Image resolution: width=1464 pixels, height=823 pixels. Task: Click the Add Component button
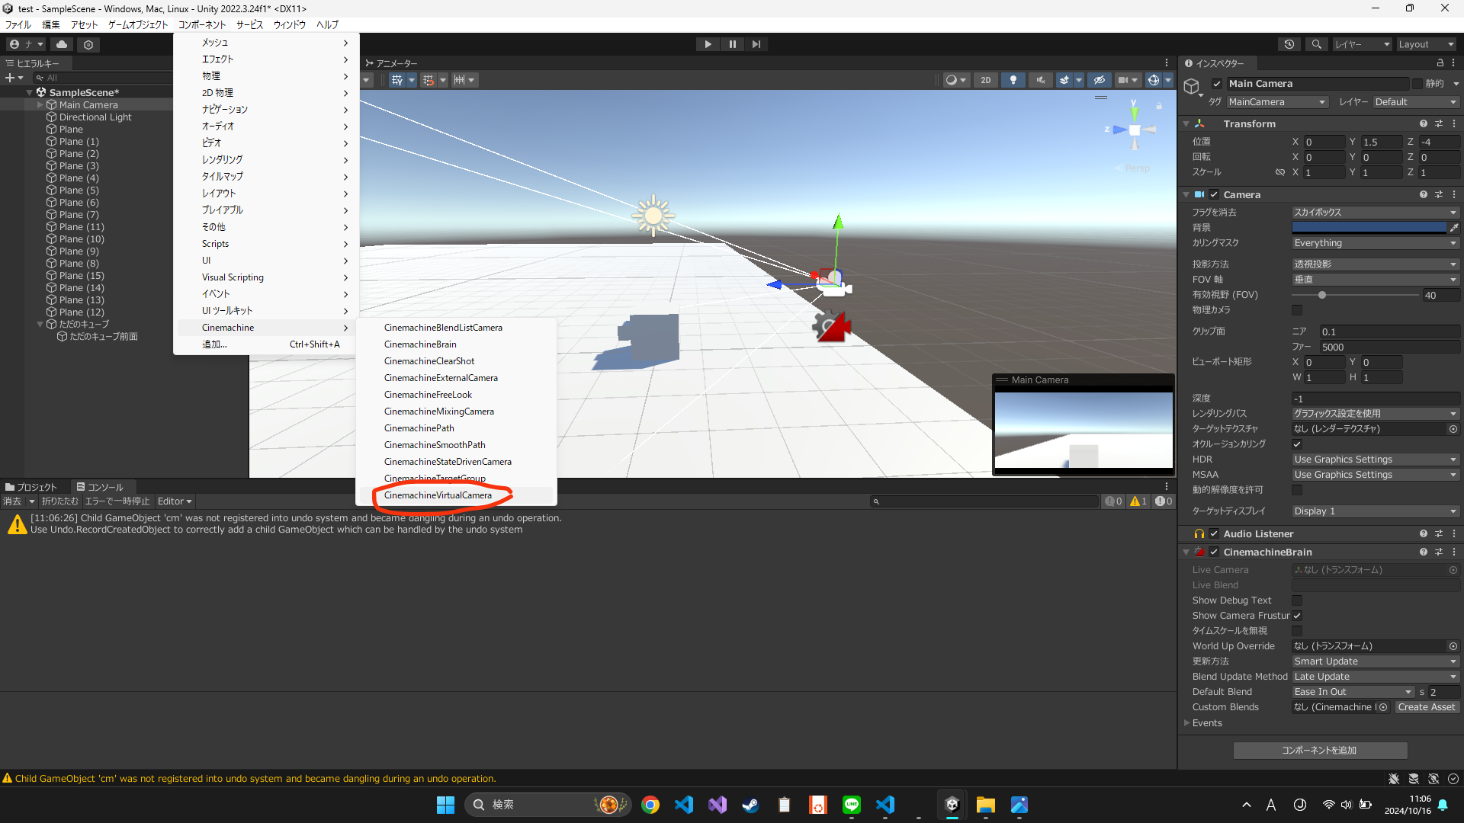point(1319,751)
